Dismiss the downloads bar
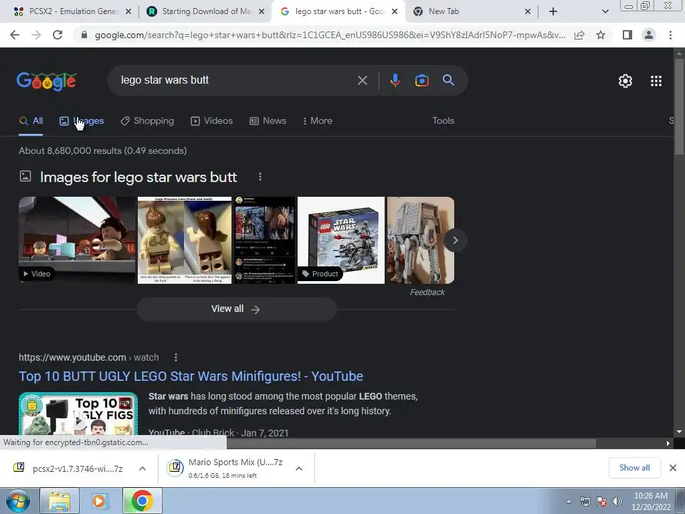The height and width of the screenshot is (514, 685). pos(673,468)
